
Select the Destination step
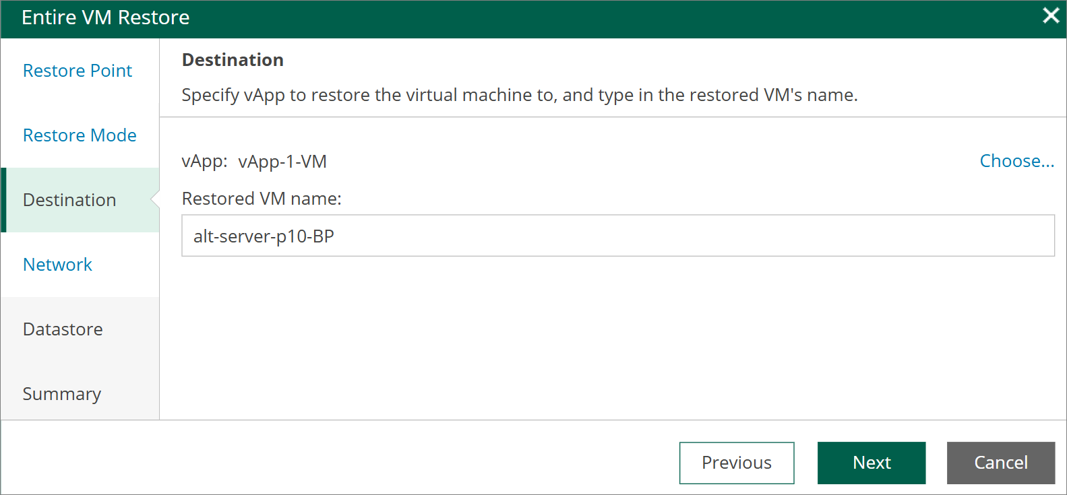(x=80, y=200)
